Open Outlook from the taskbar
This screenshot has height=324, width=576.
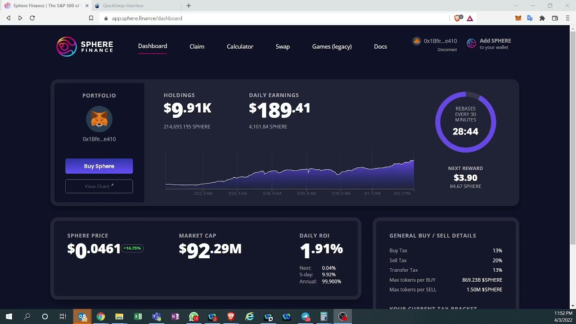(x=82, y=317)
